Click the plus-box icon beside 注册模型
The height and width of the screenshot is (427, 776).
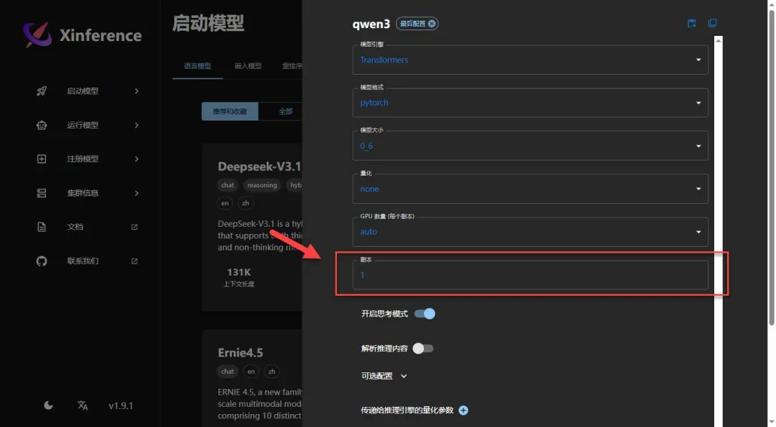tap(42, 159)
